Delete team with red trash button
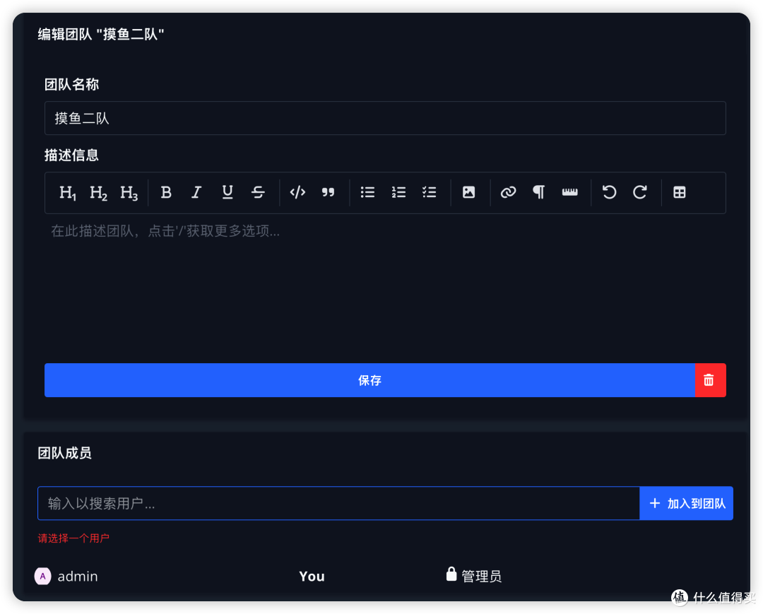The width and height of the screenshot is (763, 614). [710, 380]
